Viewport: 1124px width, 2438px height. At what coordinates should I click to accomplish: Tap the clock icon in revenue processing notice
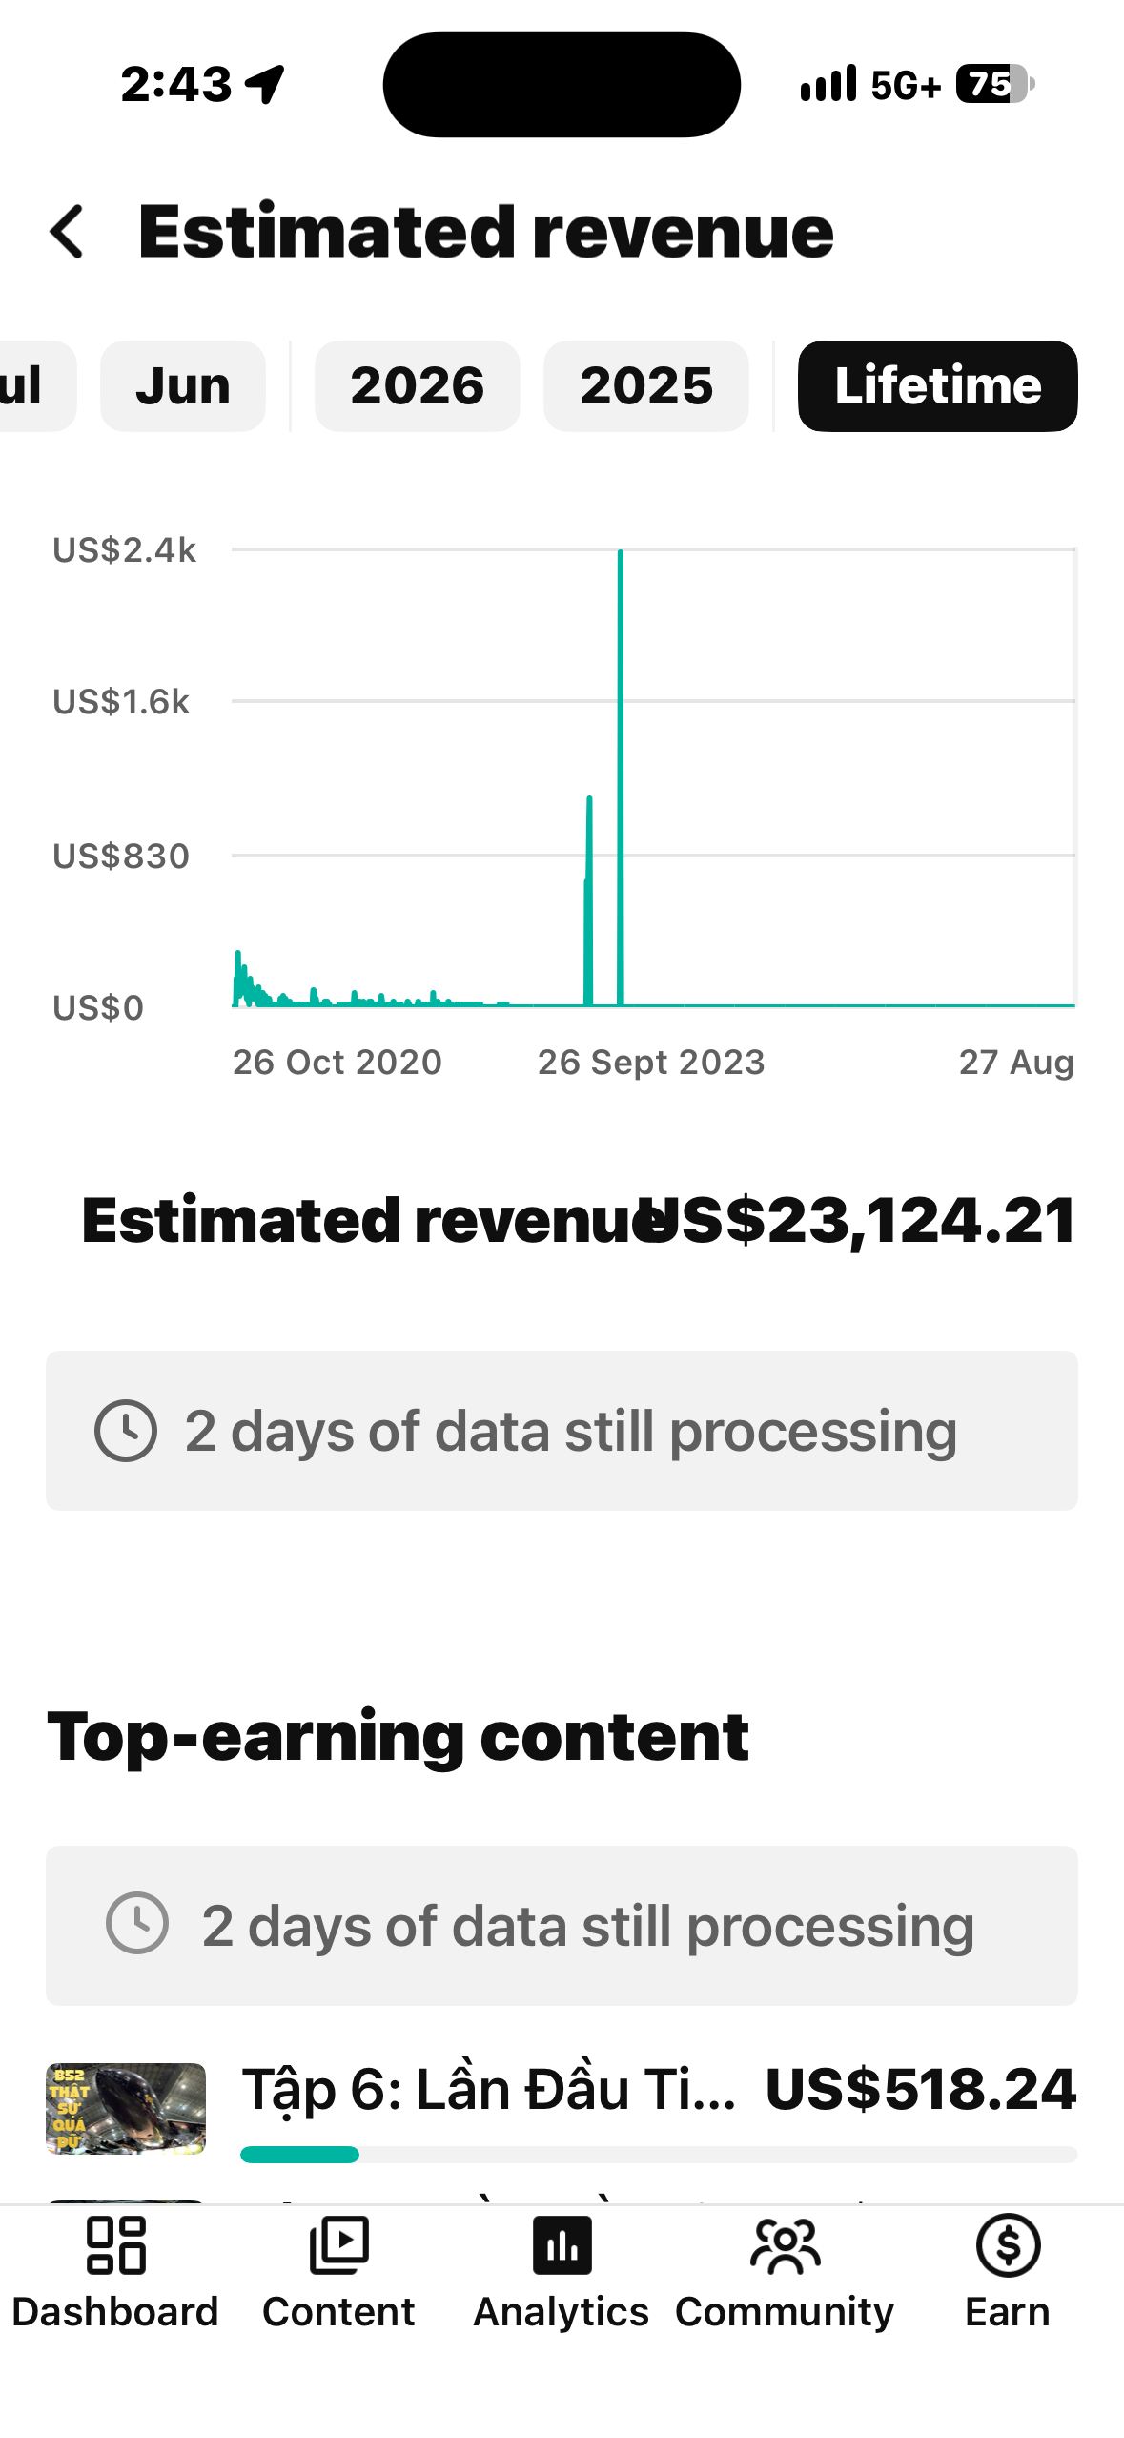(126, 1430)
